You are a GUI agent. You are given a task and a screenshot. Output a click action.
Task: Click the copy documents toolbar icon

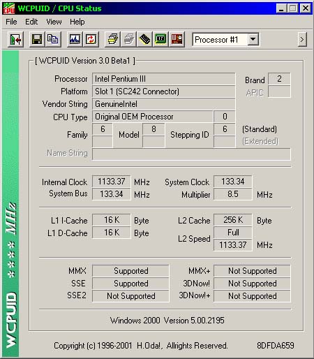coord(53,39)
